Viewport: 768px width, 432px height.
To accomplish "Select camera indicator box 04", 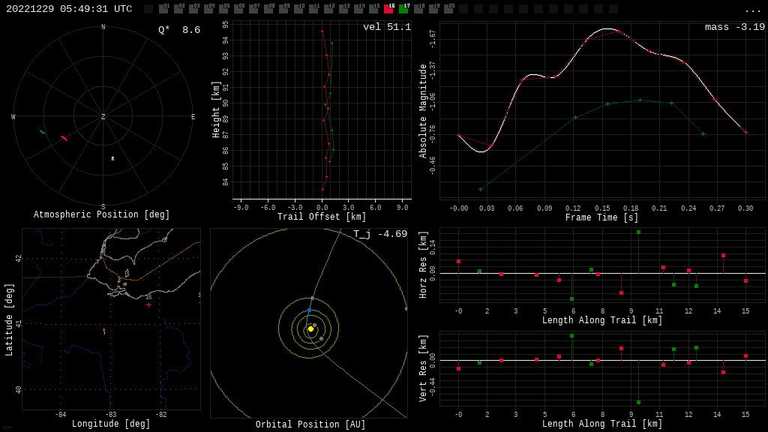I will tap(208, 9).
